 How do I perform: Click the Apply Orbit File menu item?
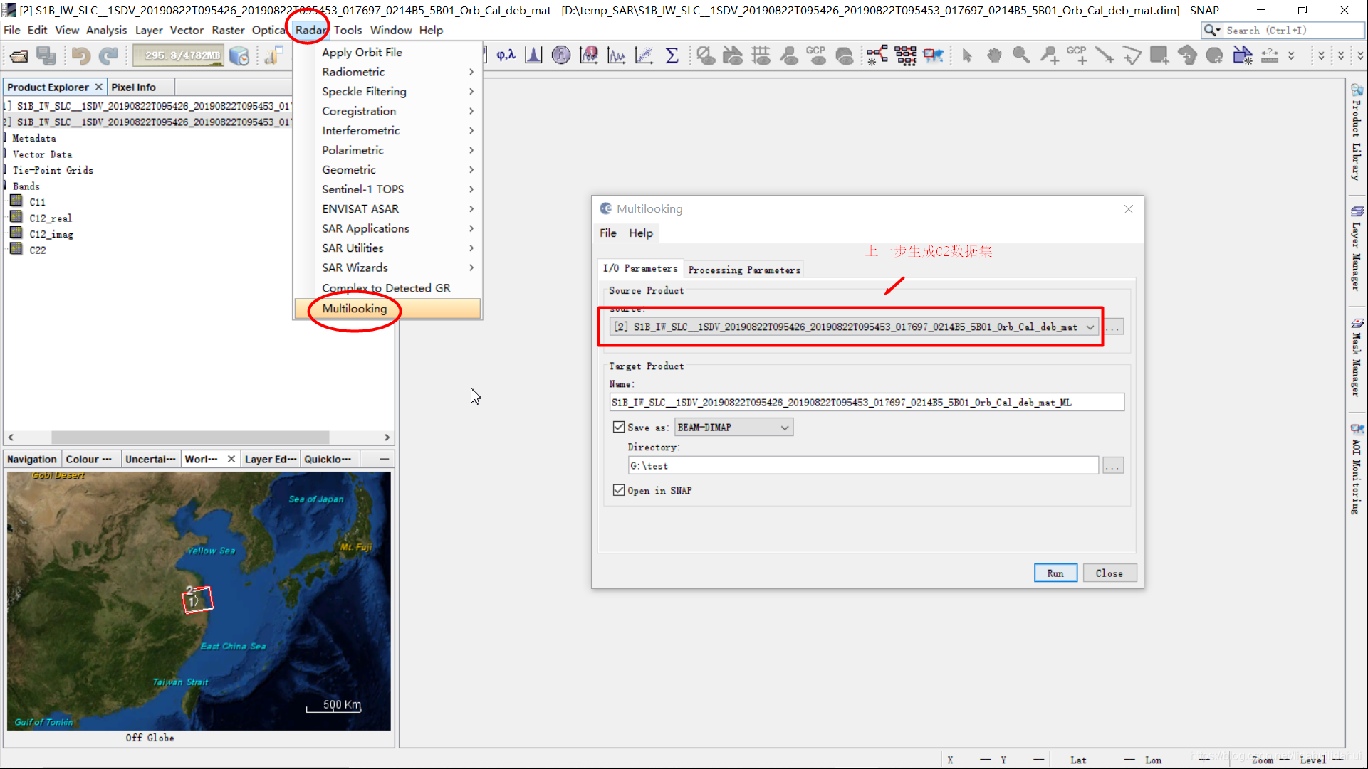(361, 52)
